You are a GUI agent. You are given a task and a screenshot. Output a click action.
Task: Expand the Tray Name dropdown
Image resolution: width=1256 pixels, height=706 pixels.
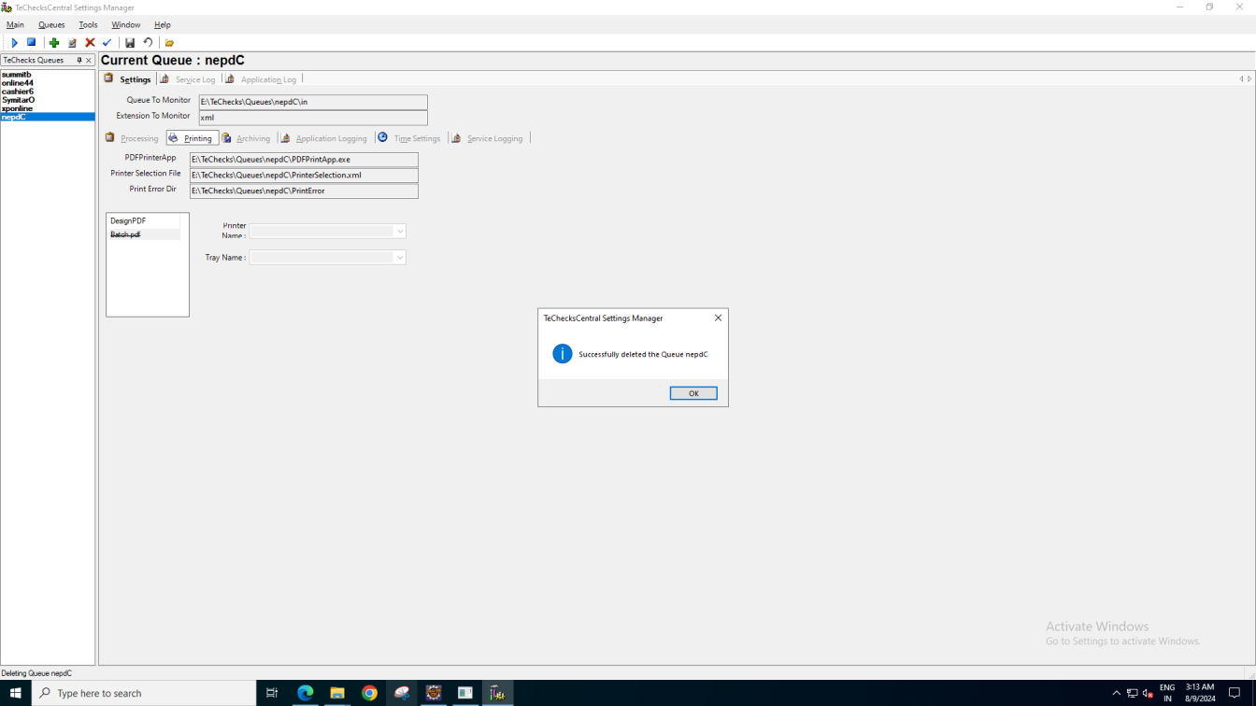(399, 258)
